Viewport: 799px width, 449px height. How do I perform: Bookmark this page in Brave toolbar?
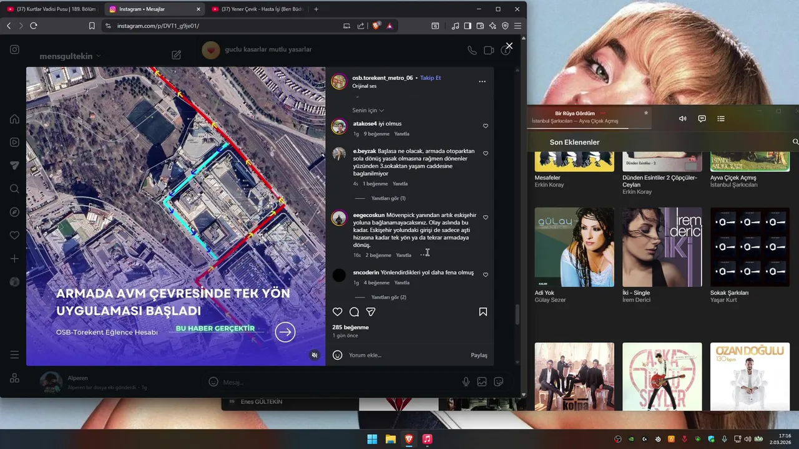[x=92, y=26]
